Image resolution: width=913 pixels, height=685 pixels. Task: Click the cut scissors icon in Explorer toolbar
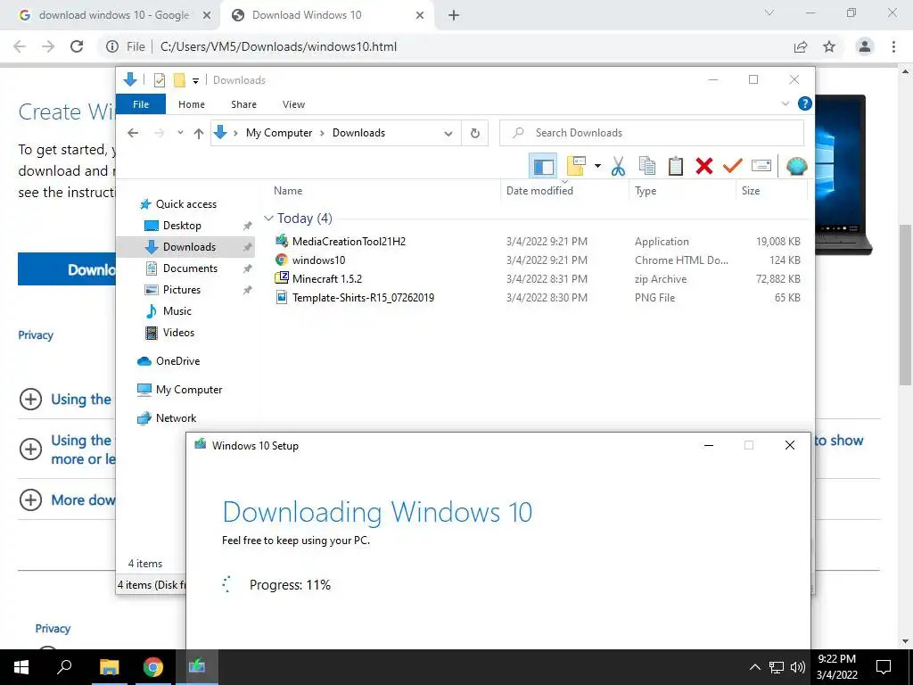pos(618,166)
